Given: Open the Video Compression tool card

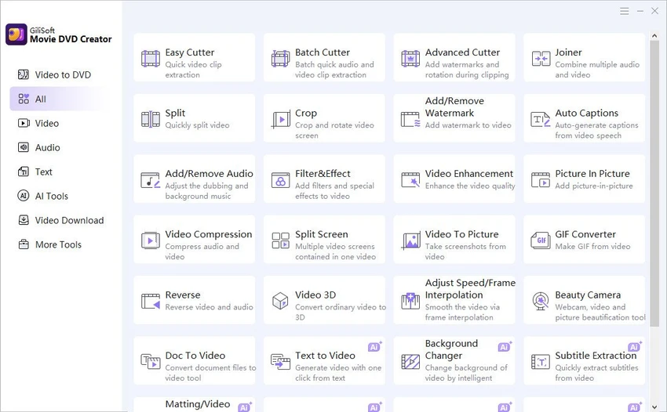Looking at the screenshot, I should coord(195,240).
